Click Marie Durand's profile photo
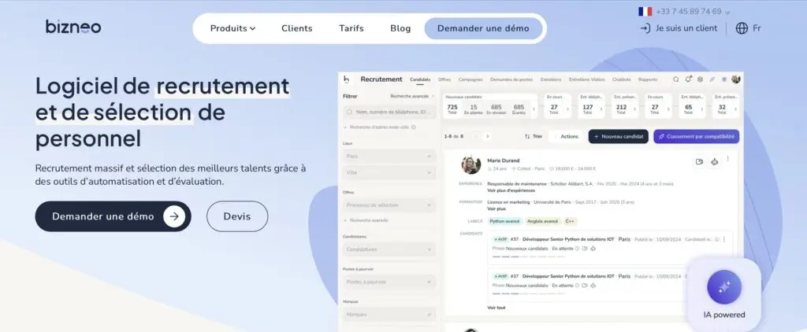This screenshot has height=332, width=807. 471,164
